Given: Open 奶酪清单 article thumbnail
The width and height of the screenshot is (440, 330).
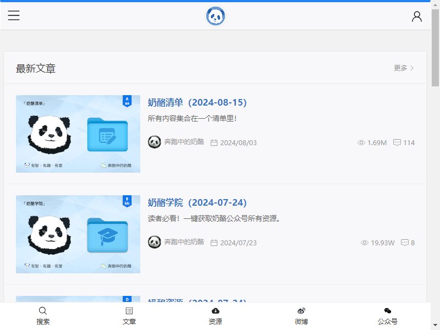Looking at the screenshot, I should (78, 134).
